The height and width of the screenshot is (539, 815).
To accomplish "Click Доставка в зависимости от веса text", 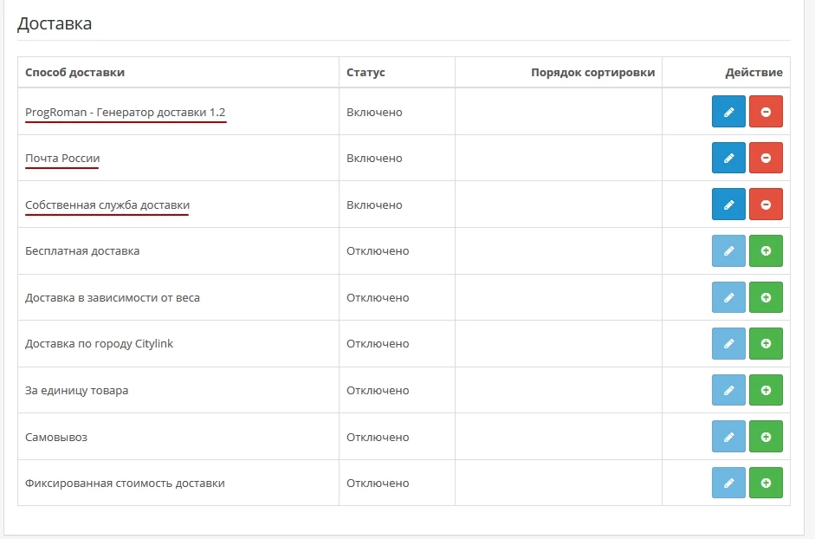I will pyautogui.click(x=113, y=297).
